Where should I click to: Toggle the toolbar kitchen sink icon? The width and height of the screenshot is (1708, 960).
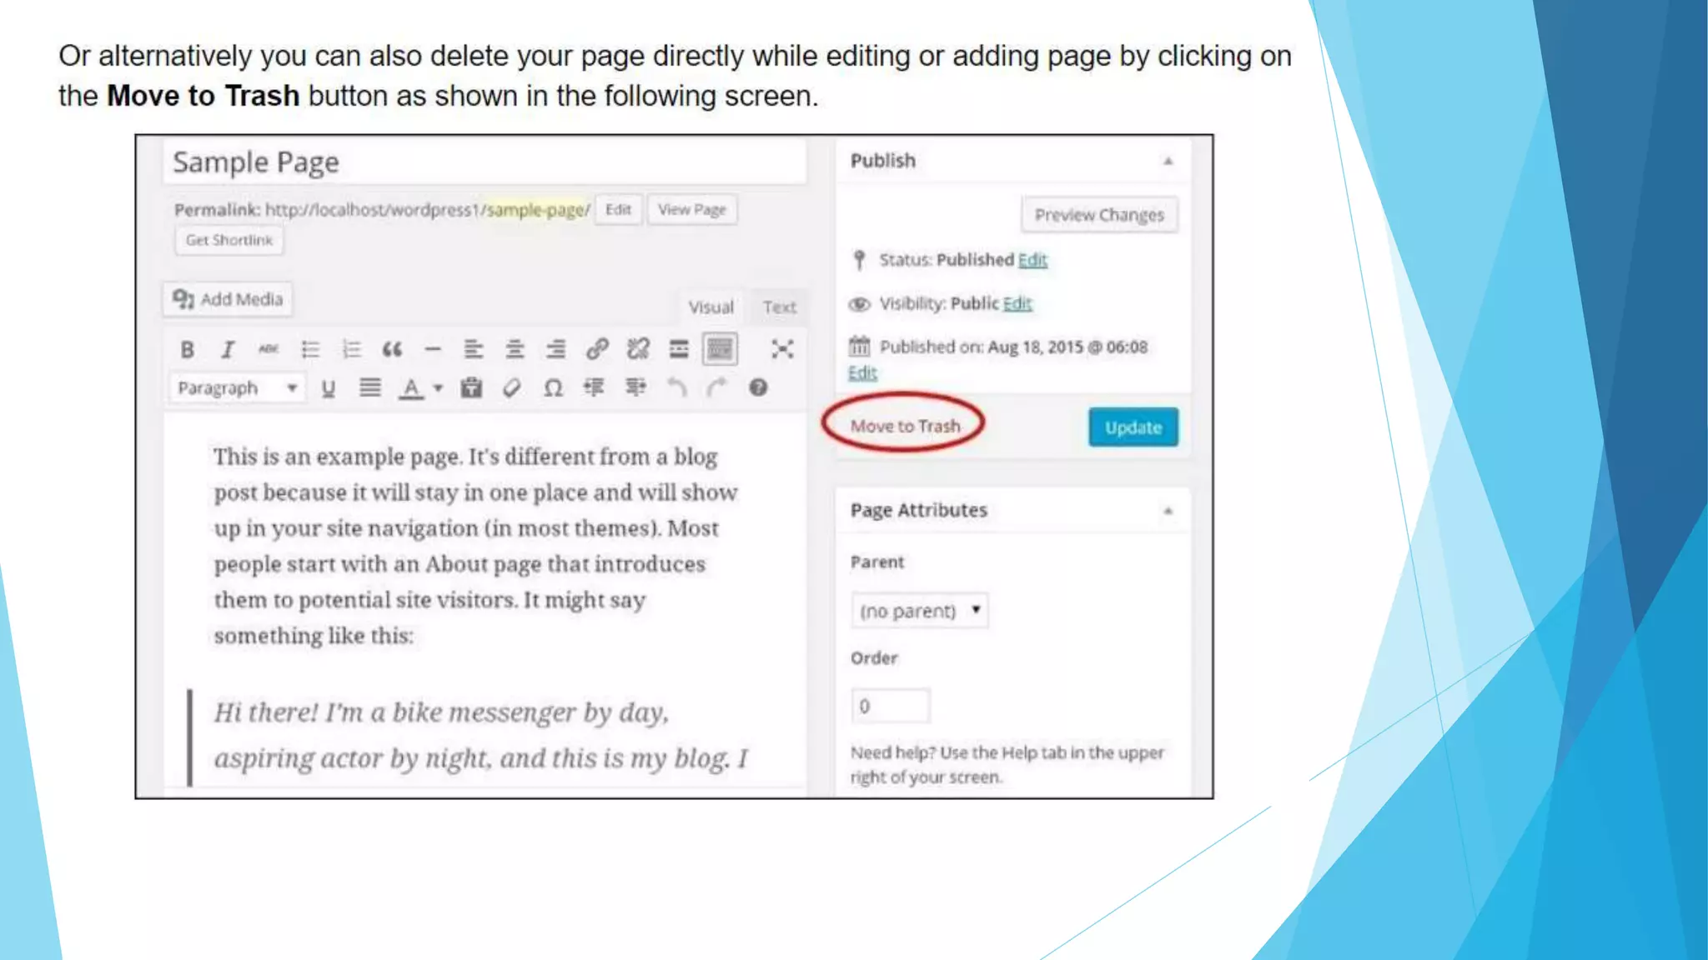click(720, 349)
